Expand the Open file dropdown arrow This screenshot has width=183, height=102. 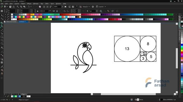(x=7, y=7)
